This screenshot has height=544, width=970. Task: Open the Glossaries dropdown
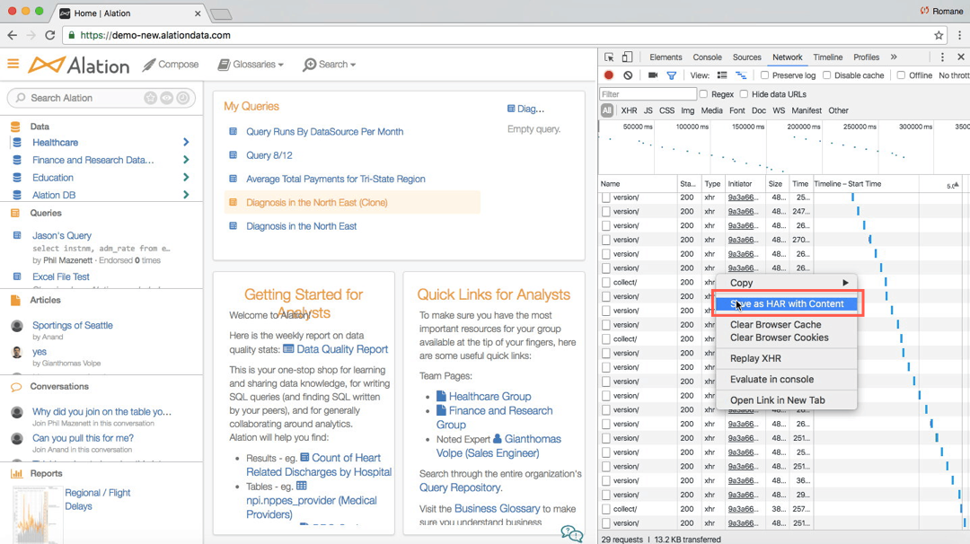coord(251,65)
